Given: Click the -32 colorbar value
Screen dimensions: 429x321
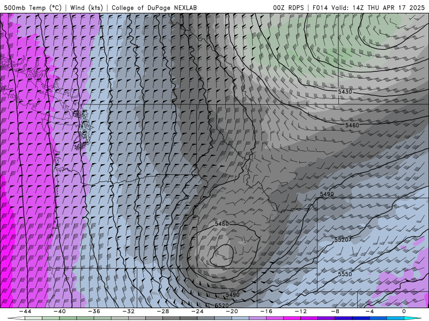Looking at the screenshot, I should point(128,311).
